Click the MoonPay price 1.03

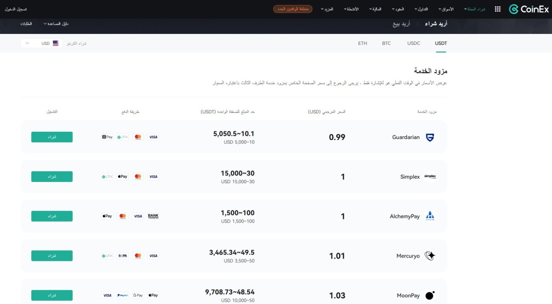pos(337,295)
